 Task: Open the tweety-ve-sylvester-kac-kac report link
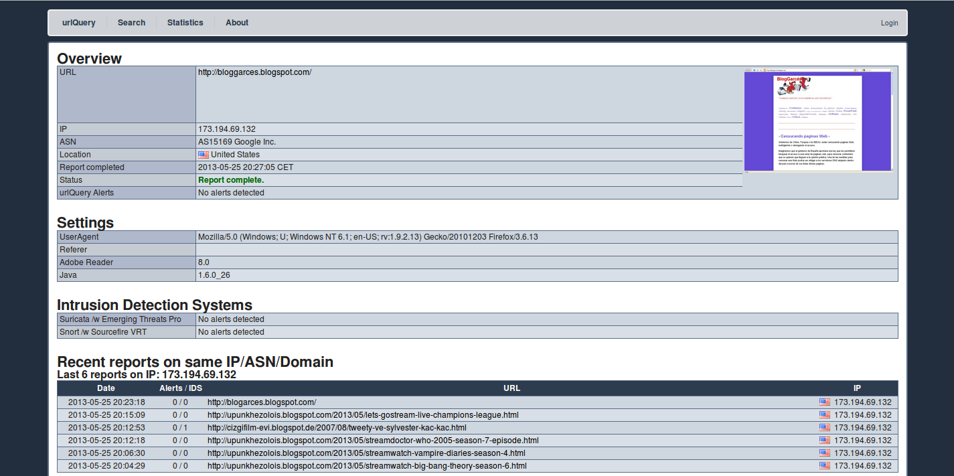337,427
